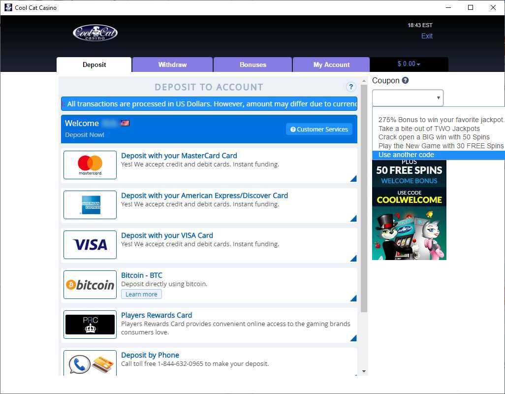Image resolution: width=505 pixels, height=394 pixels.
Task: Click Learn more under Bitcoin
Action: (x=141, y=294)
